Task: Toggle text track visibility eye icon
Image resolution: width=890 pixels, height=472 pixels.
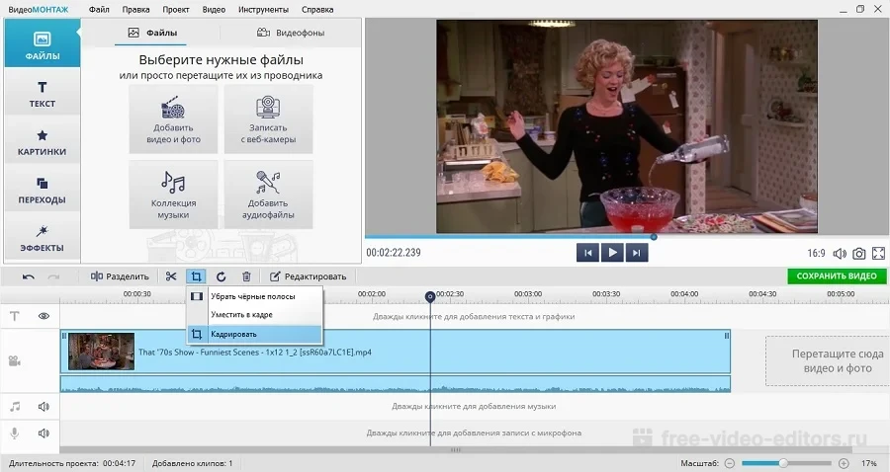Action: pos(44,317)
